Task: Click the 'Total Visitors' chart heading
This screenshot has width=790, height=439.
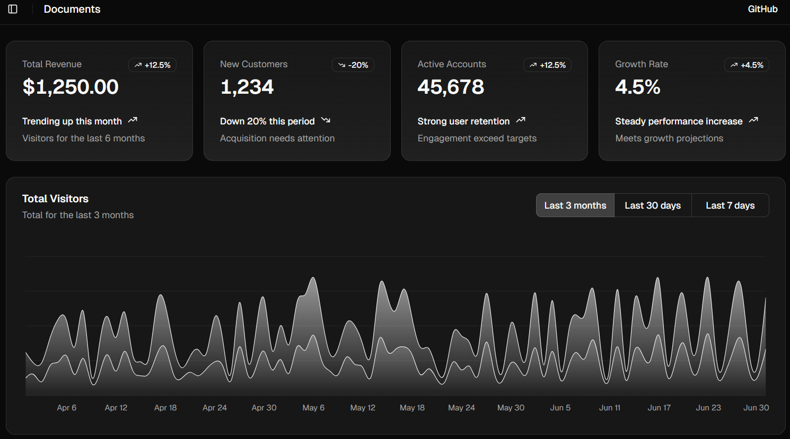Action: [55, 199]
